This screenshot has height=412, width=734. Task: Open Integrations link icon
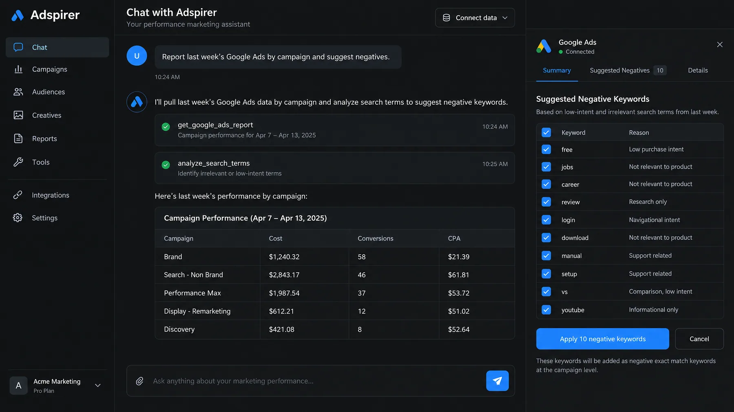coord(18,195)
